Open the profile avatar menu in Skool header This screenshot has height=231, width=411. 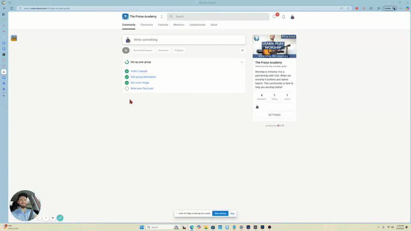click(292, 17)
